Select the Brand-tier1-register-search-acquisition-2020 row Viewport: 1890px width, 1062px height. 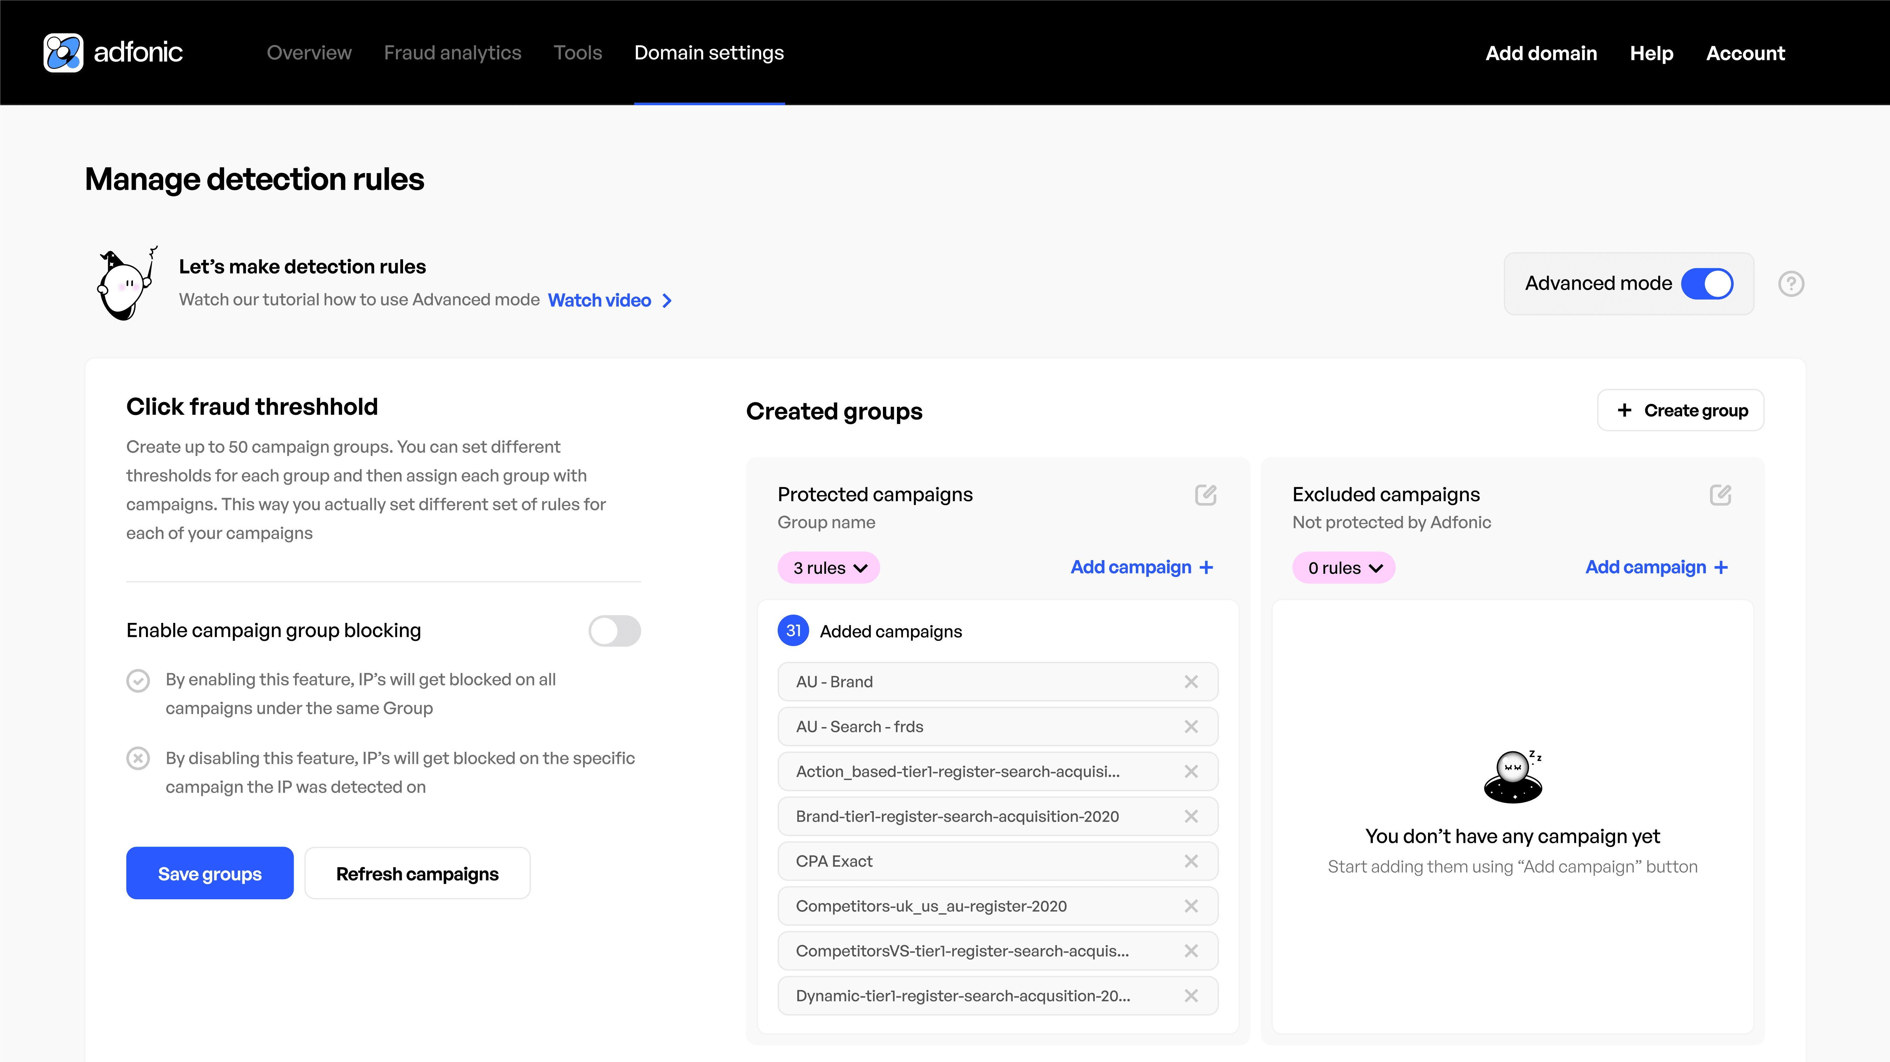point(998,816)
